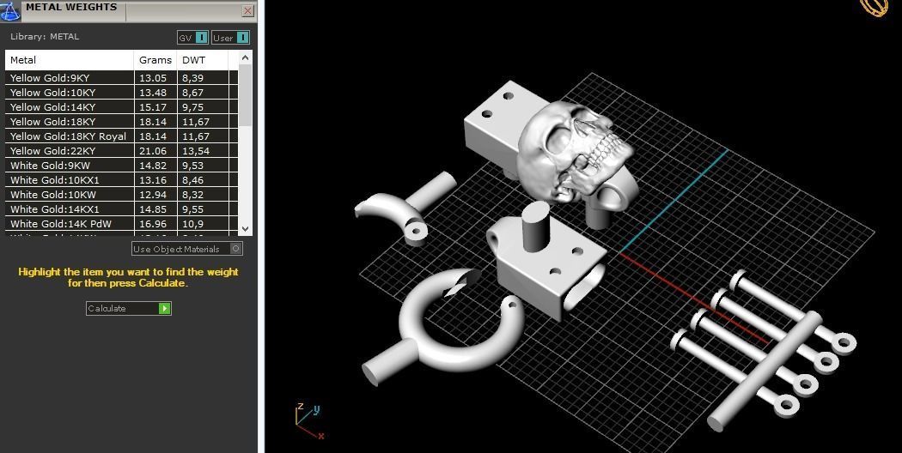Click the 8,39 DWT value
Screen dimensions: 902x453
click(x=192, y=78)
